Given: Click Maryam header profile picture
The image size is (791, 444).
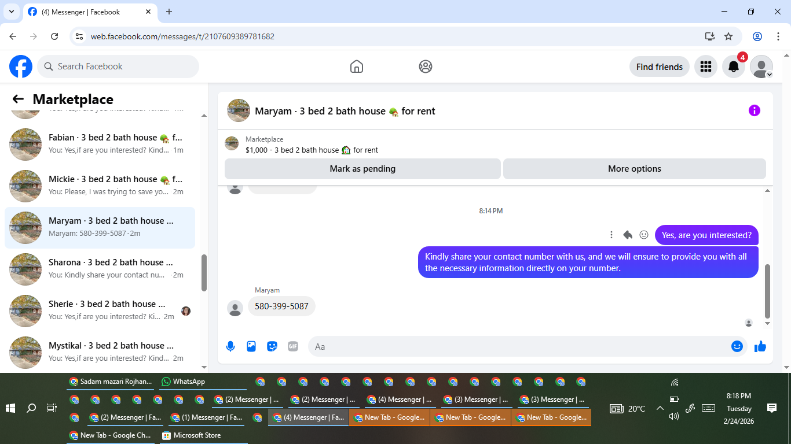Looking at the screenshot, I should [x=239, y=110].
